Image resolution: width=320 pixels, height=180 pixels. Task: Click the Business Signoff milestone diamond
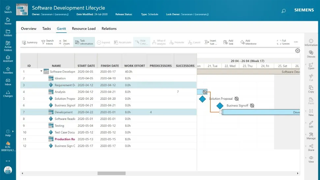click(220, 106)
